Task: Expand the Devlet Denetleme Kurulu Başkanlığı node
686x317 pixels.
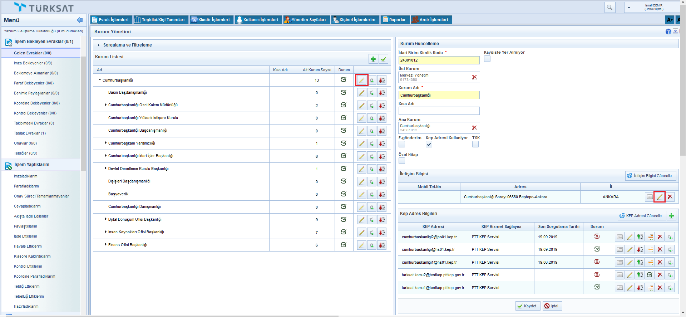Action: tap(105, 168)
